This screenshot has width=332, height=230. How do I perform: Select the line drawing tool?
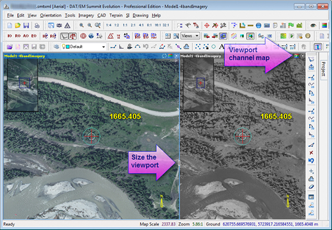pyautogui.click(x=113, y=46)
